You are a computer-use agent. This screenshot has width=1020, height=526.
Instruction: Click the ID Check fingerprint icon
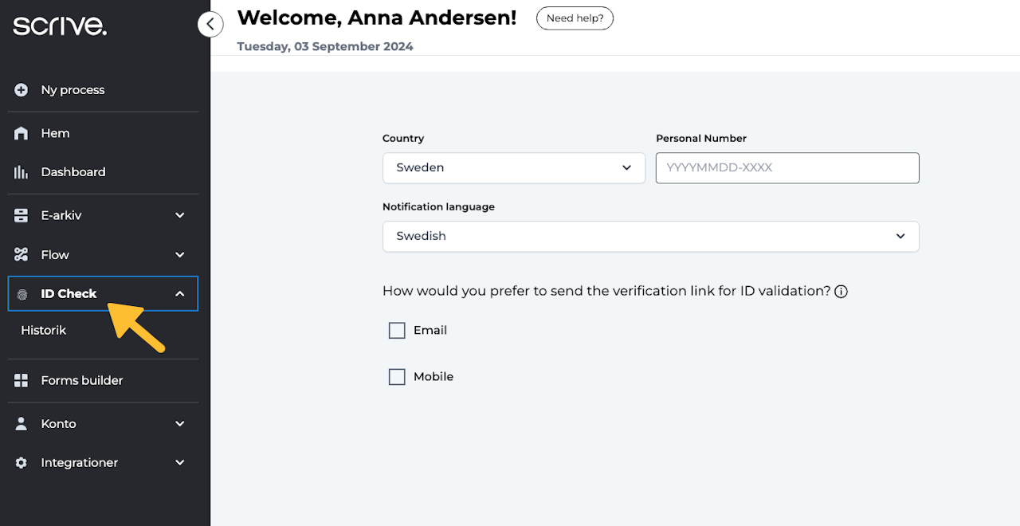22,294
